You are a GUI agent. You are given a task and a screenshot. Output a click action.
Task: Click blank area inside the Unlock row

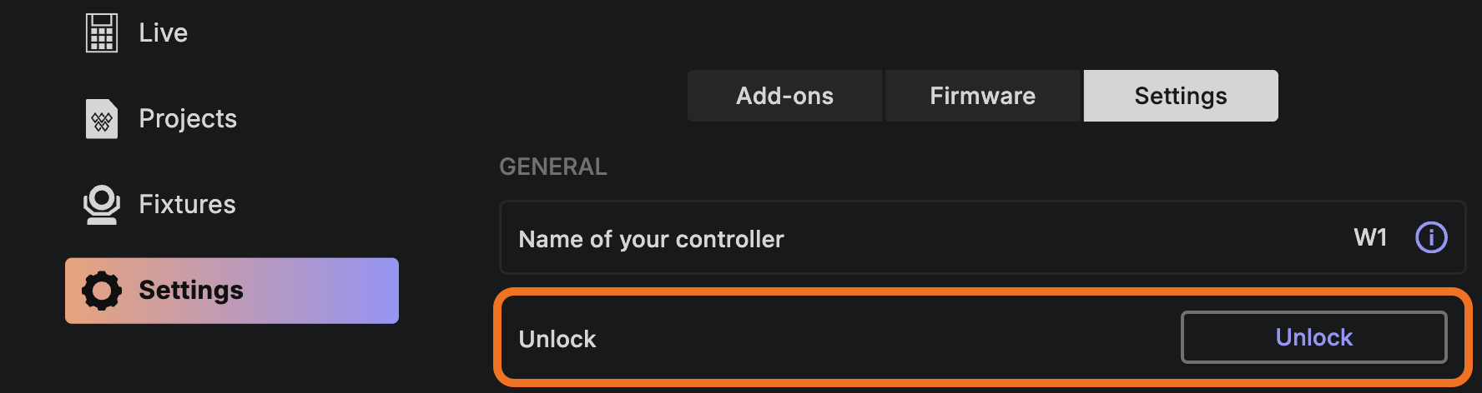pyautogui.click(x=885, y=338)
